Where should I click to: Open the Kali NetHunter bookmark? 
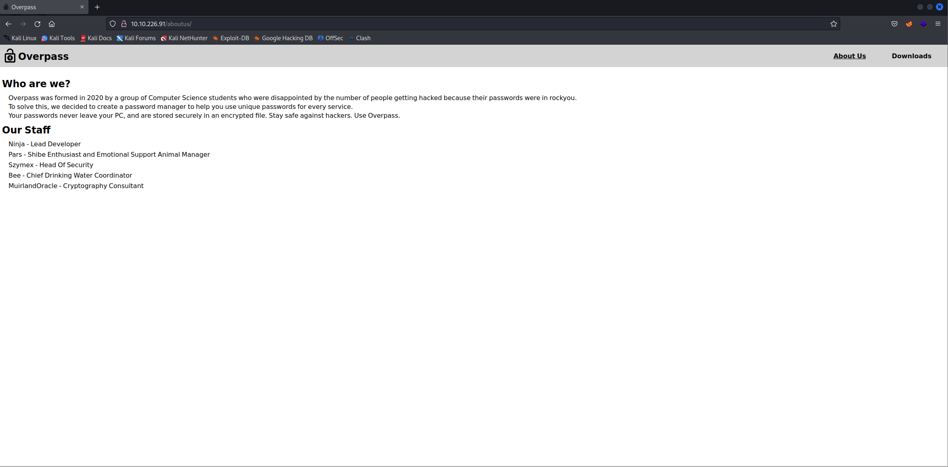click(x=184, y=38)
